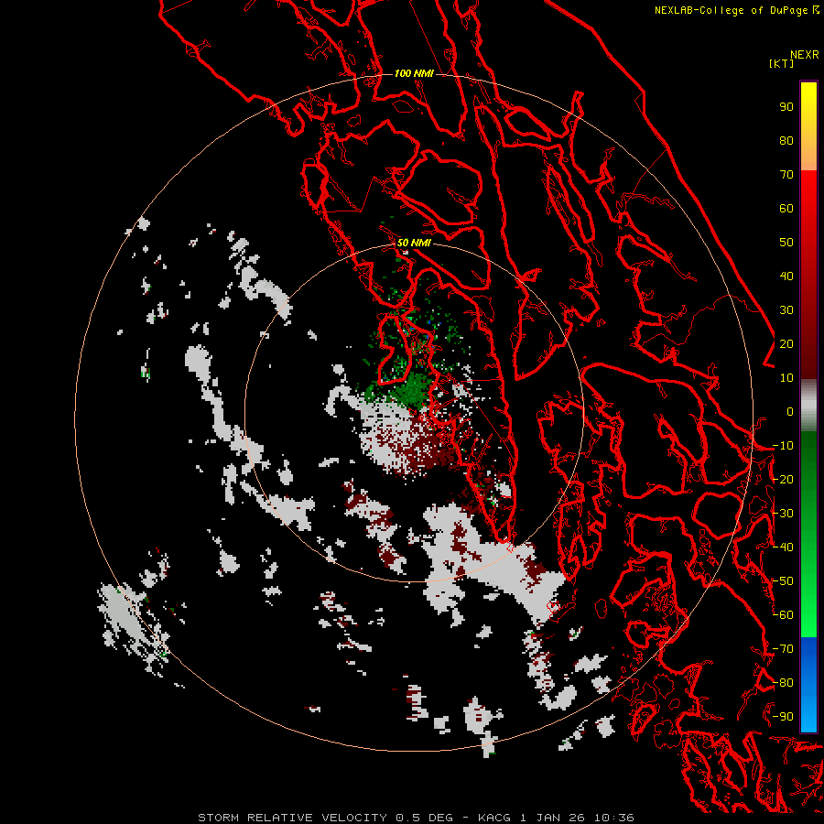Viewport: 824px width, 824px height.
Task: Click the yellow top segment of the color bar
Action: tap(808, 126)
